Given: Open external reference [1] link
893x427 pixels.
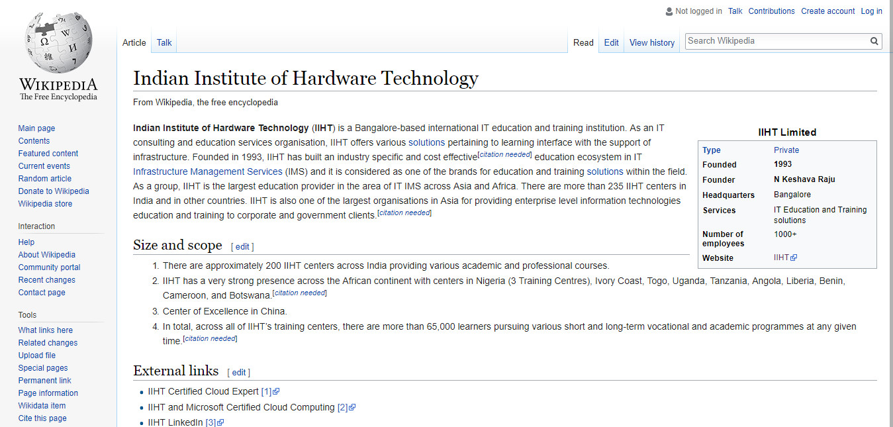Looking at the screenshot, I should pos(266,392).
